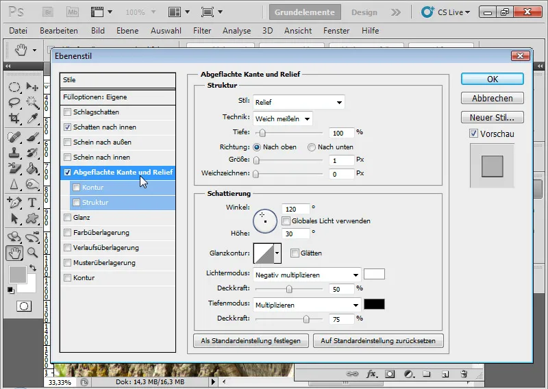Screen dimensions: 548x389
Task: Select the History Brush tool
Action: (32, 153)
